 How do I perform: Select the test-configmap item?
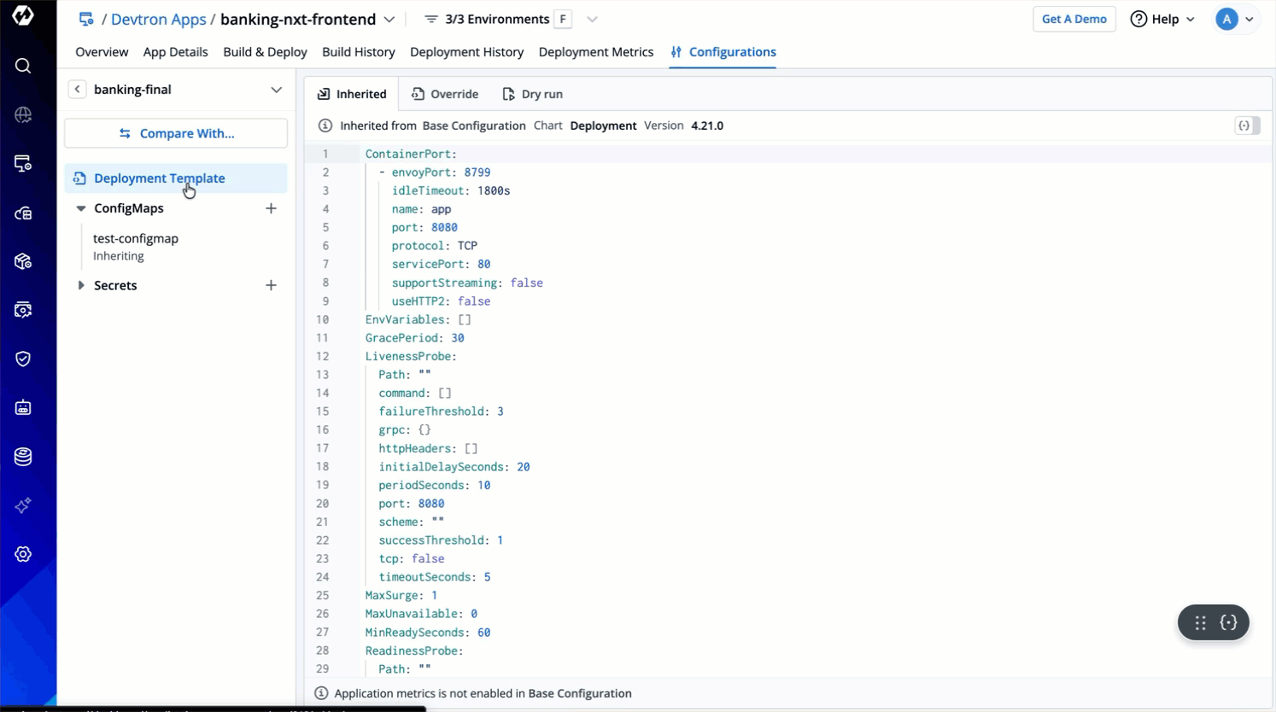pyautogui.click(x=136, y=238)
